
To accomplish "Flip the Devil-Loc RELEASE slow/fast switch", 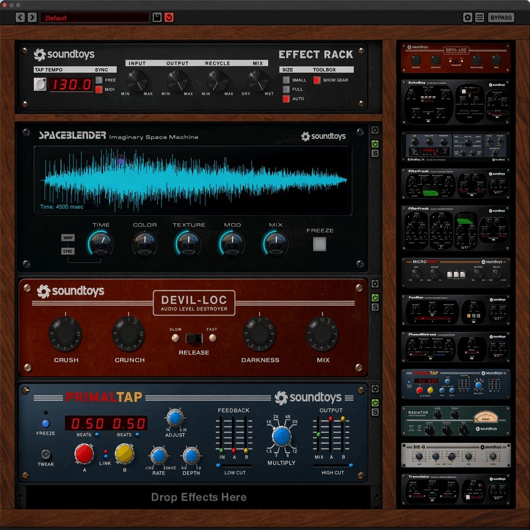I will 194,338.
